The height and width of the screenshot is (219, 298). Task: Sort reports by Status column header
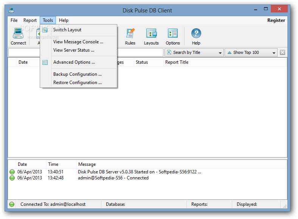coord(149,62)
